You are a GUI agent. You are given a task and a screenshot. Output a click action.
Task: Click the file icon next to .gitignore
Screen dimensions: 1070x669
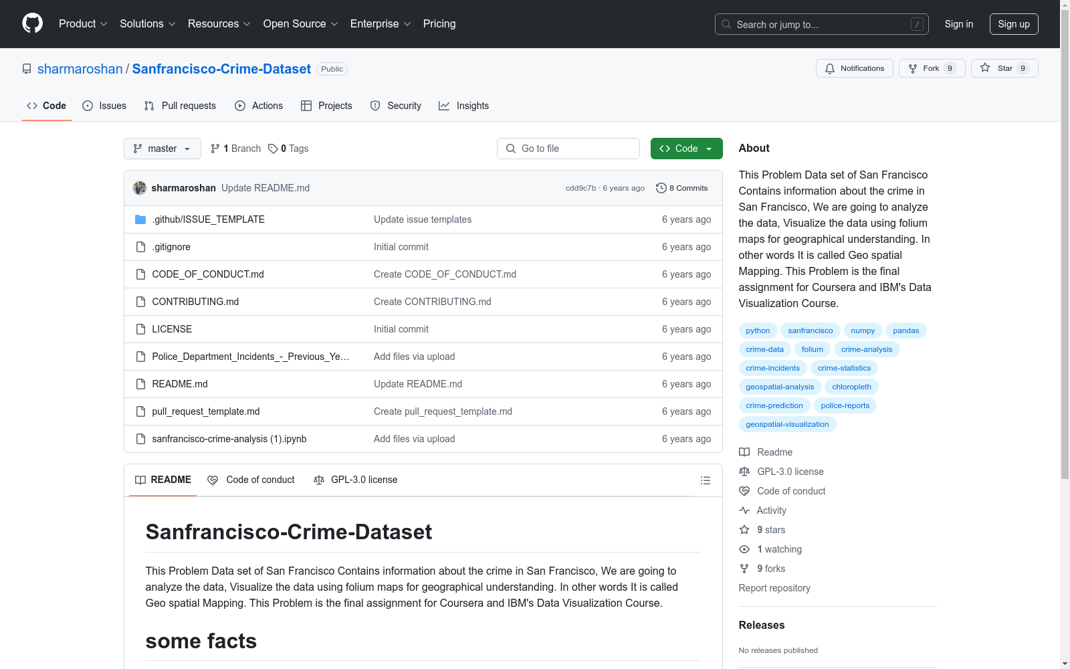(140, 247)
